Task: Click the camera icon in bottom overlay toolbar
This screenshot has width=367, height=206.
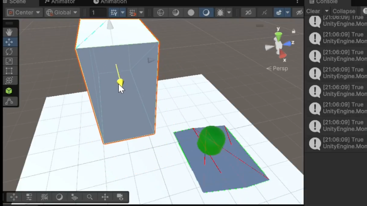Action: click(x=120, y=197)
